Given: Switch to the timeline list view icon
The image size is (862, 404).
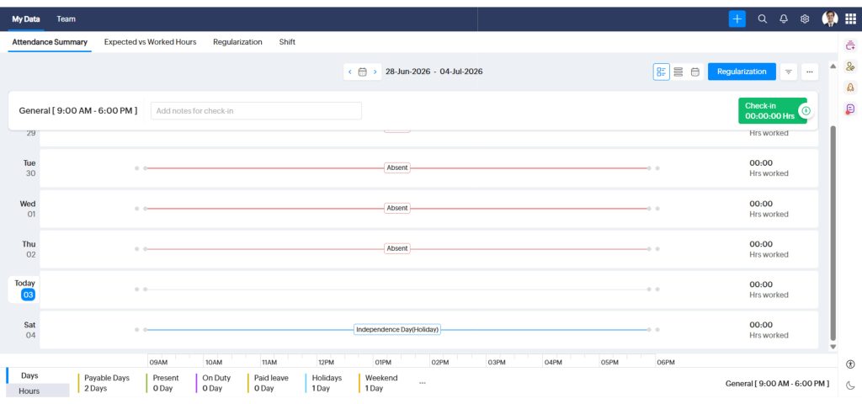Looking at the screenshot, I should point(662,72).
